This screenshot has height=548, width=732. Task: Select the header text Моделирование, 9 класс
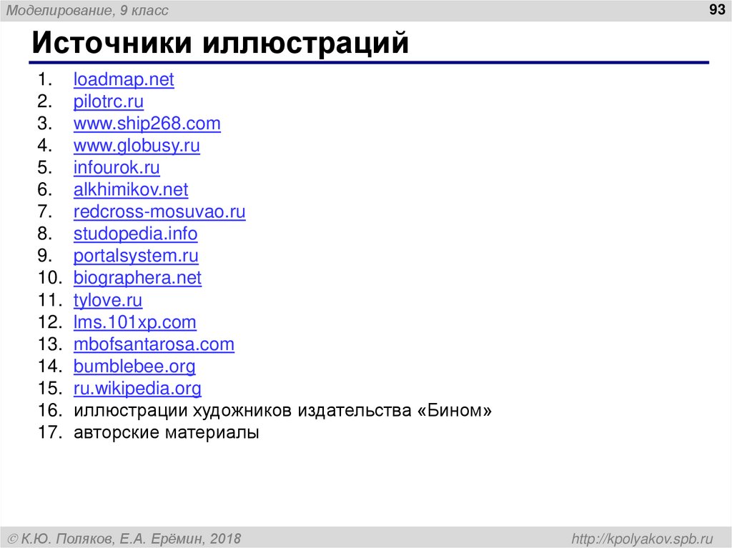[86, 10]
